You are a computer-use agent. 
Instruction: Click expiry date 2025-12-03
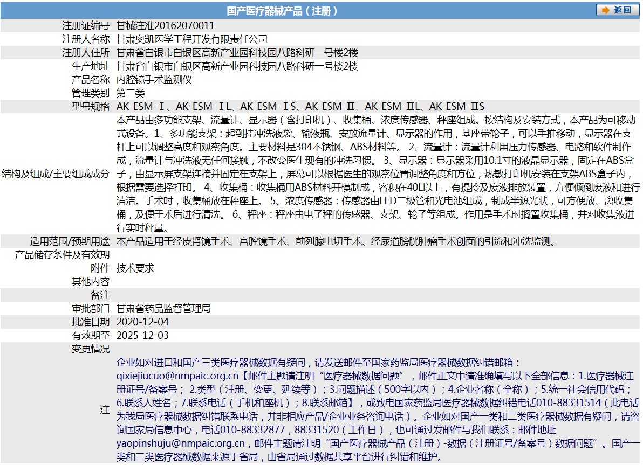[x=143, y=336]
